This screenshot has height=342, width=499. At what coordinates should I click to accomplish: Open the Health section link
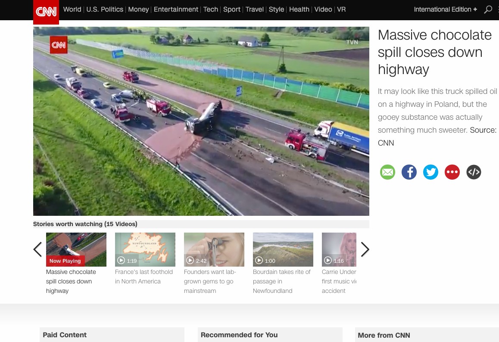coord(299,9)
